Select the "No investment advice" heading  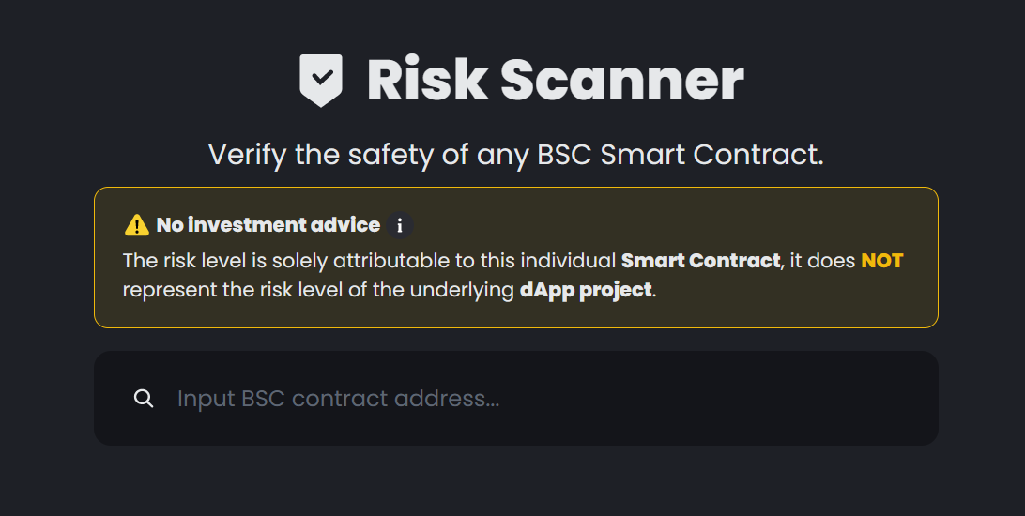point(268,225)
